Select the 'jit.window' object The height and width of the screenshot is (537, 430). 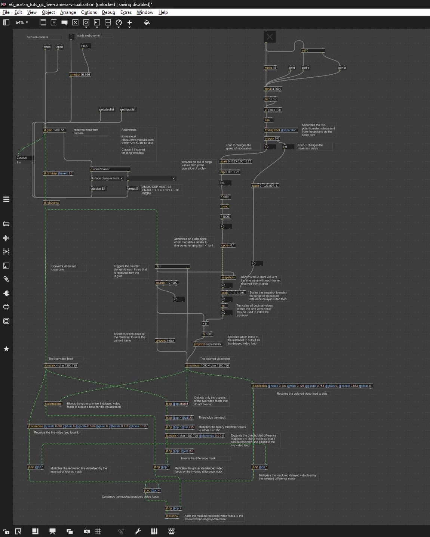click(172, 516)
